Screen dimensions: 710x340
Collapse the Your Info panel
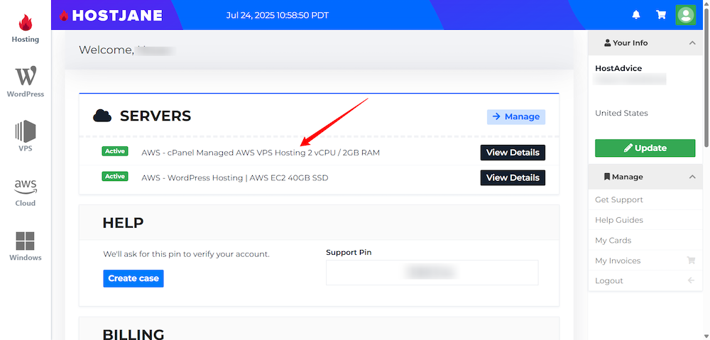[x=692, y=43]
